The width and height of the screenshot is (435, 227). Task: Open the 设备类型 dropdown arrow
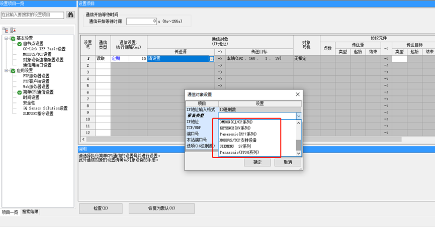coord(298,116)
